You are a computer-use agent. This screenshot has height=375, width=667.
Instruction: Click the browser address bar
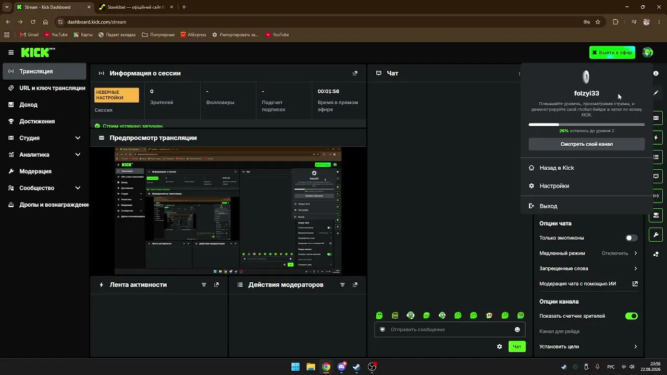(323, 22)
